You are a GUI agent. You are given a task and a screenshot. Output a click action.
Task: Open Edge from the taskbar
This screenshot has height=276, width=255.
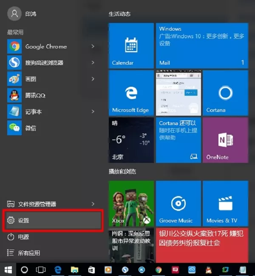point(58,270)
